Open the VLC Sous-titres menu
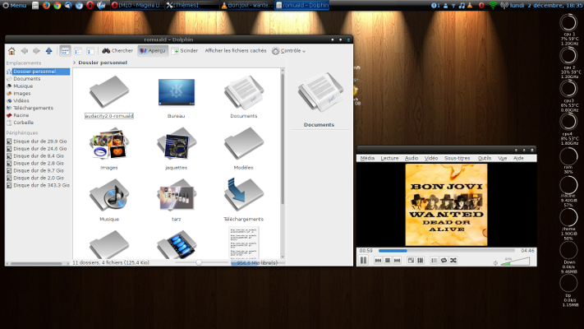Image resolution: width=584 pixels, height=329 pixels. click(457, 158)
